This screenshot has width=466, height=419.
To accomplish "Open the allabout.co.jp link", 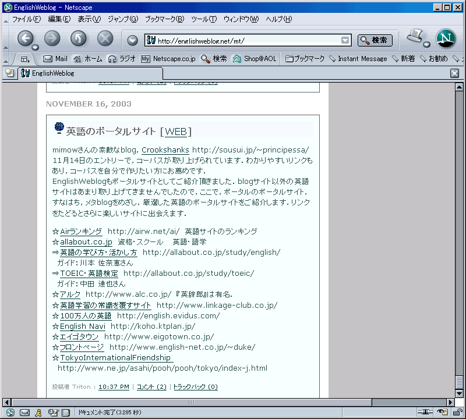I will click(86, 242).
